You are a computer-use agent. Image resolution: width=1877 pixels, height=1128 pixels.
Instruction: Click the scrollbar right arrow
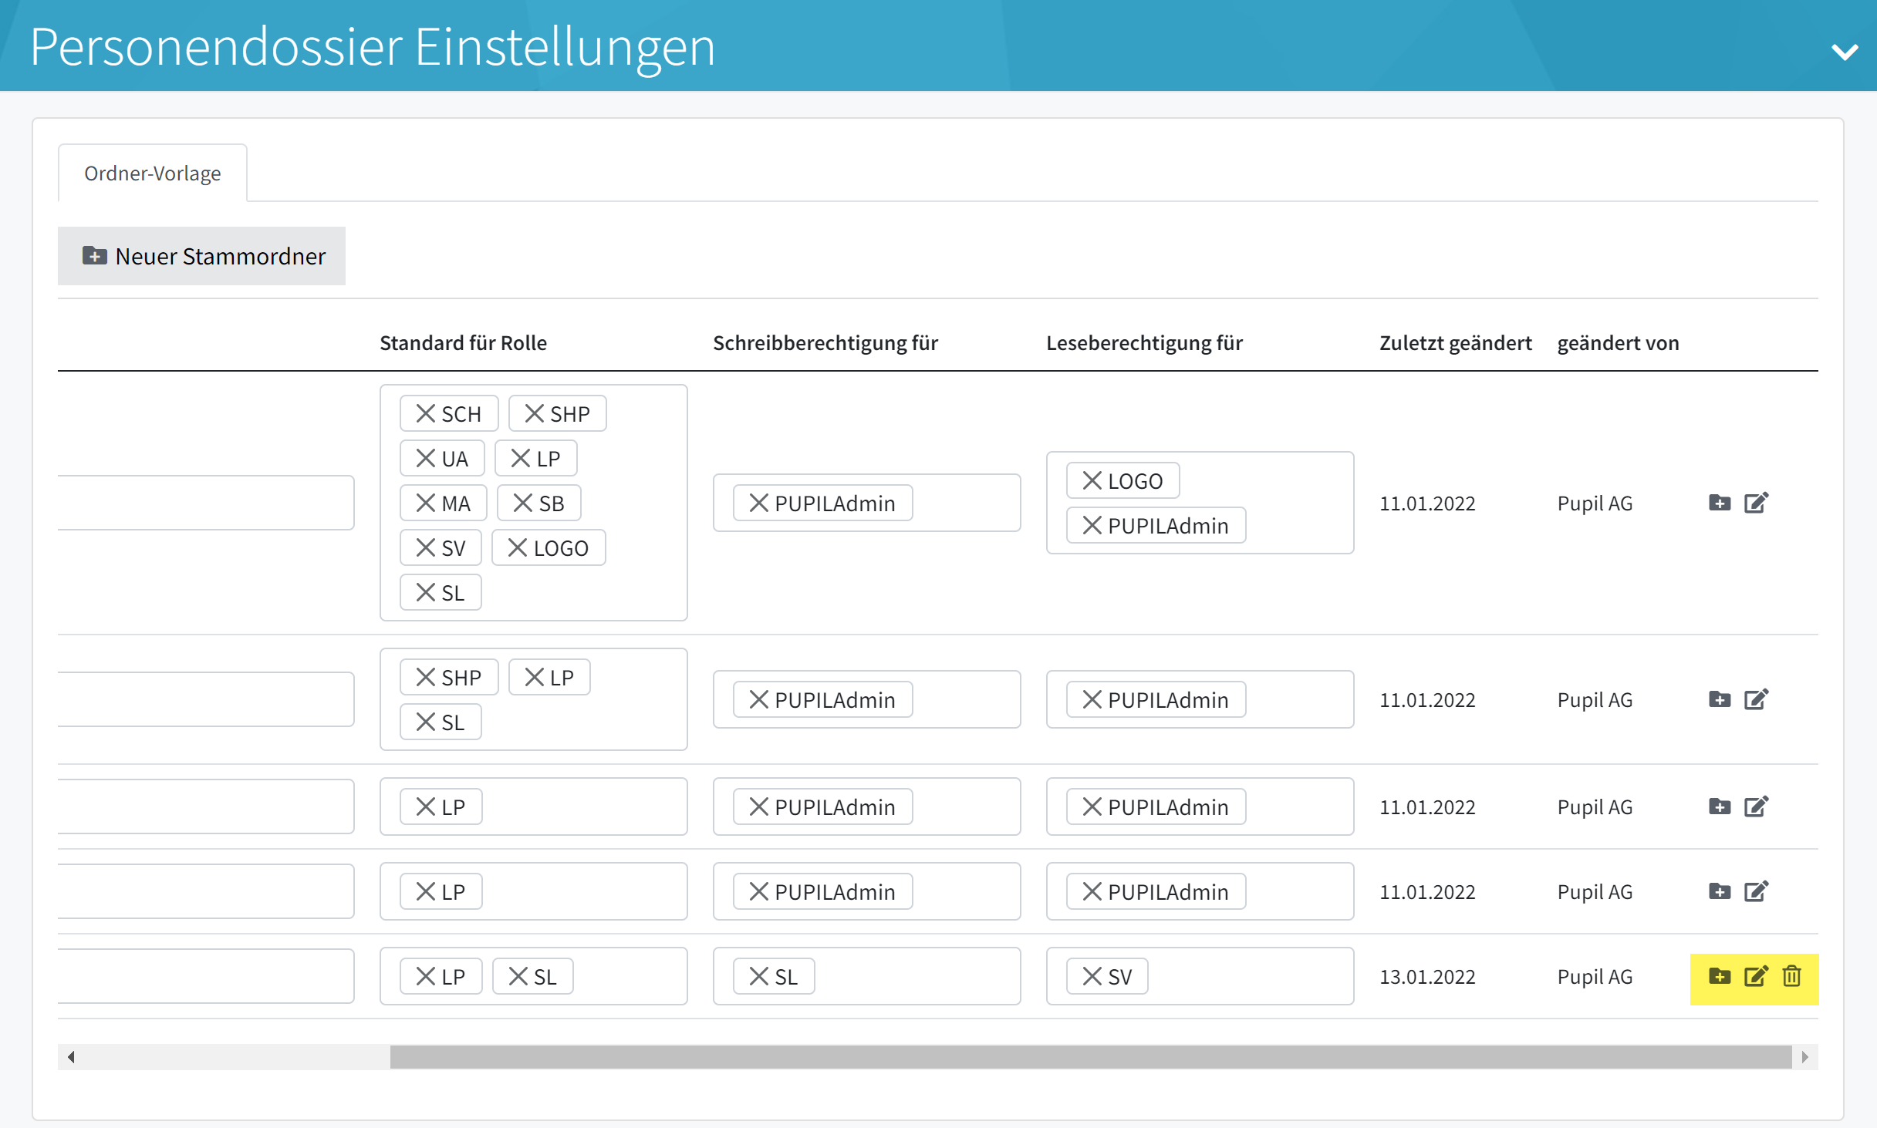pos(1804,1056)
